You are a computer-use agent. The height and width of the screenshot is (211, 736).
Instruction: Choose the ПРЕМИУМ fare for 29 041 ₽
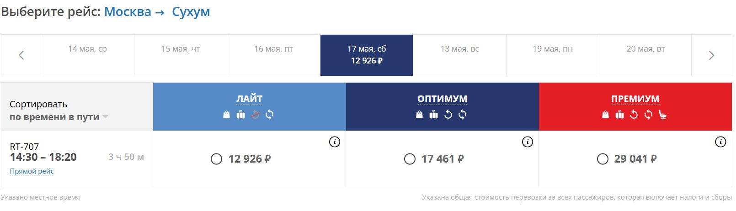tap(603, 159)
